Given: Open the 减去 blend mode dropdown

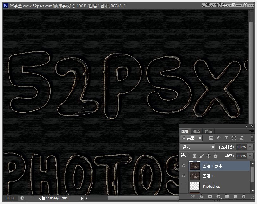Looking at the screenshot, I should coord(197,147).
